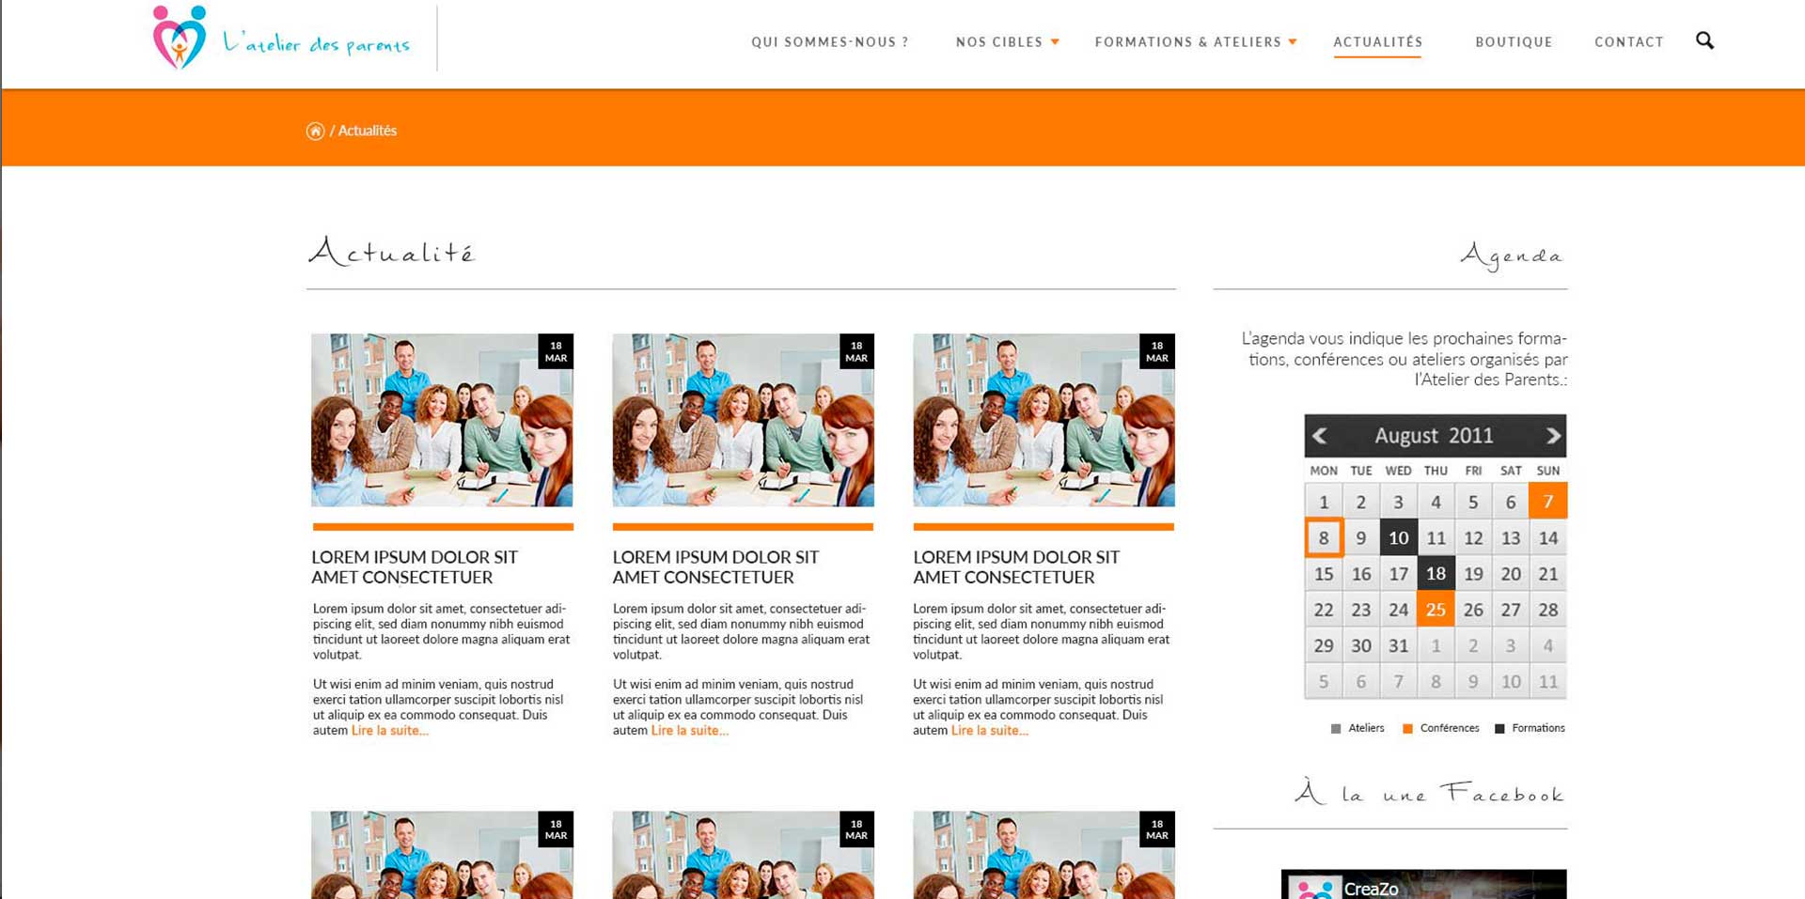
Task: Select day 1 of August in calendar
Action: [1324, 502]
